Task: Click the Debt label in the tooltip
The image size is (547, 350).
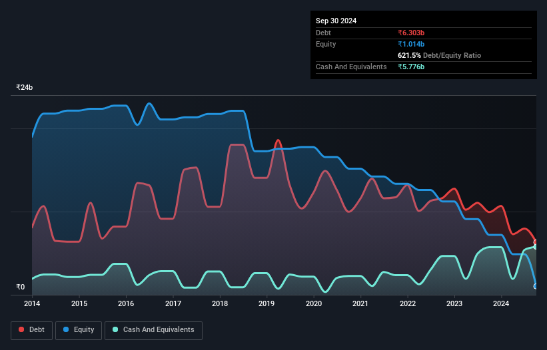Action: pos(323,33)
